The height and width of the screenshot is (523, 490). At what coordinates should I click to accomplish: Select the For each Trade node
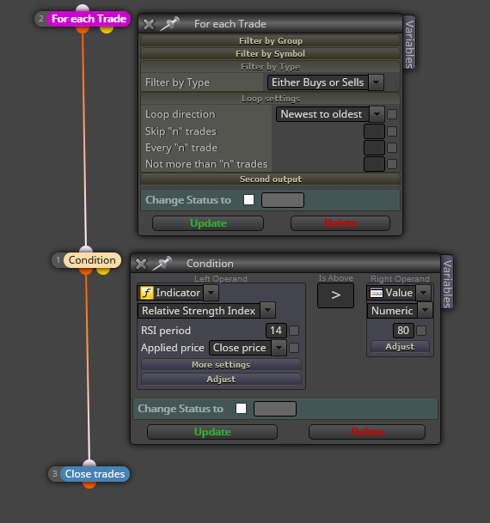89,19
